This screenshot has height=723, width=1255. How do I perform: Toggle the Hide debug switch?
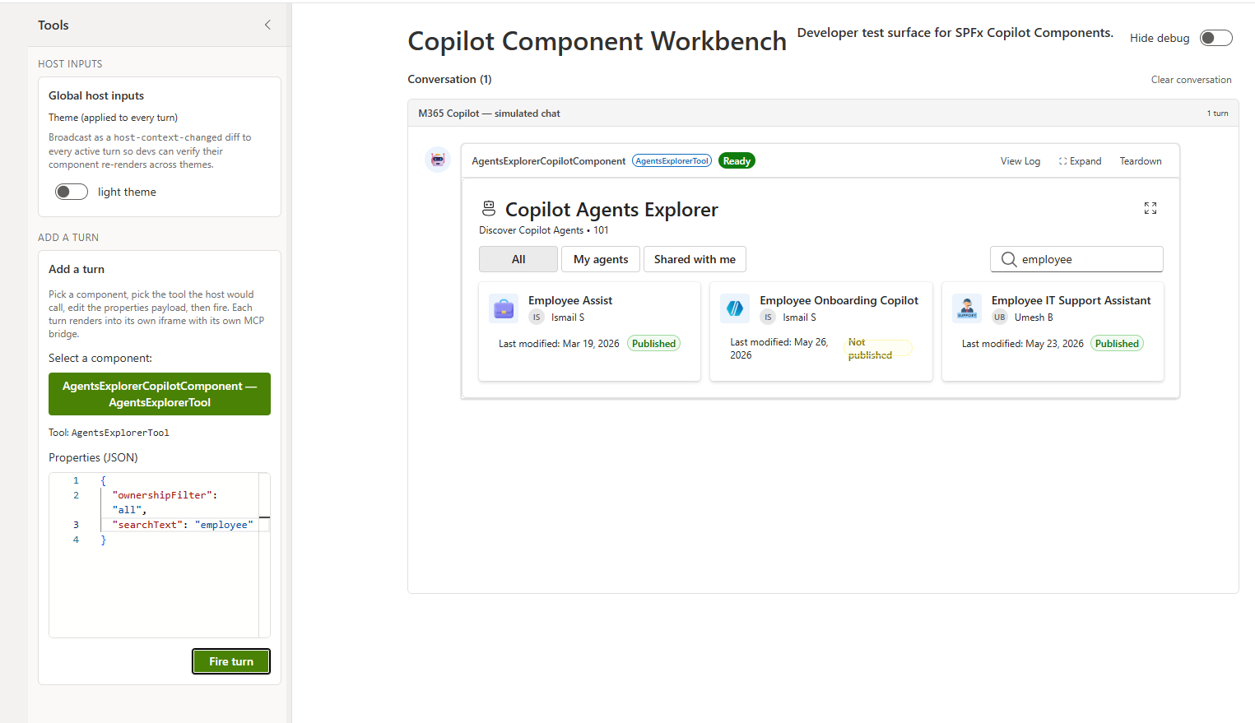(x=1215, y=38)
